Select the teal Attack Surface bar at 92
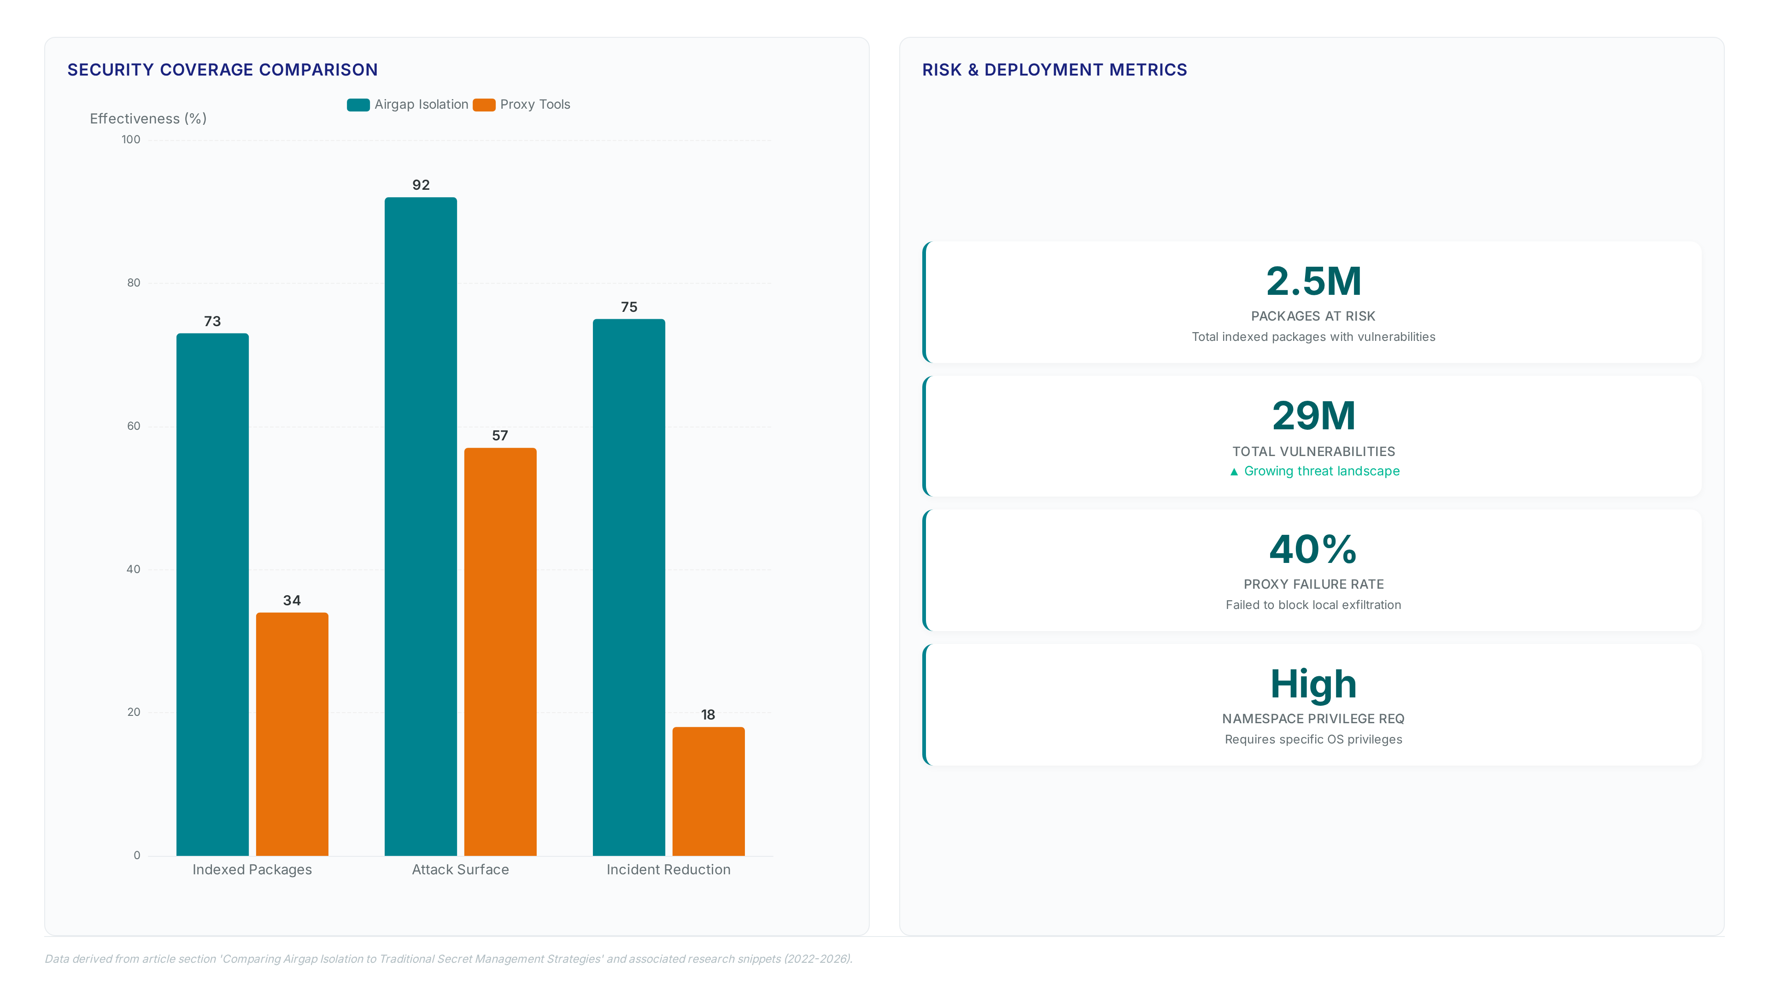 (420, 526)
